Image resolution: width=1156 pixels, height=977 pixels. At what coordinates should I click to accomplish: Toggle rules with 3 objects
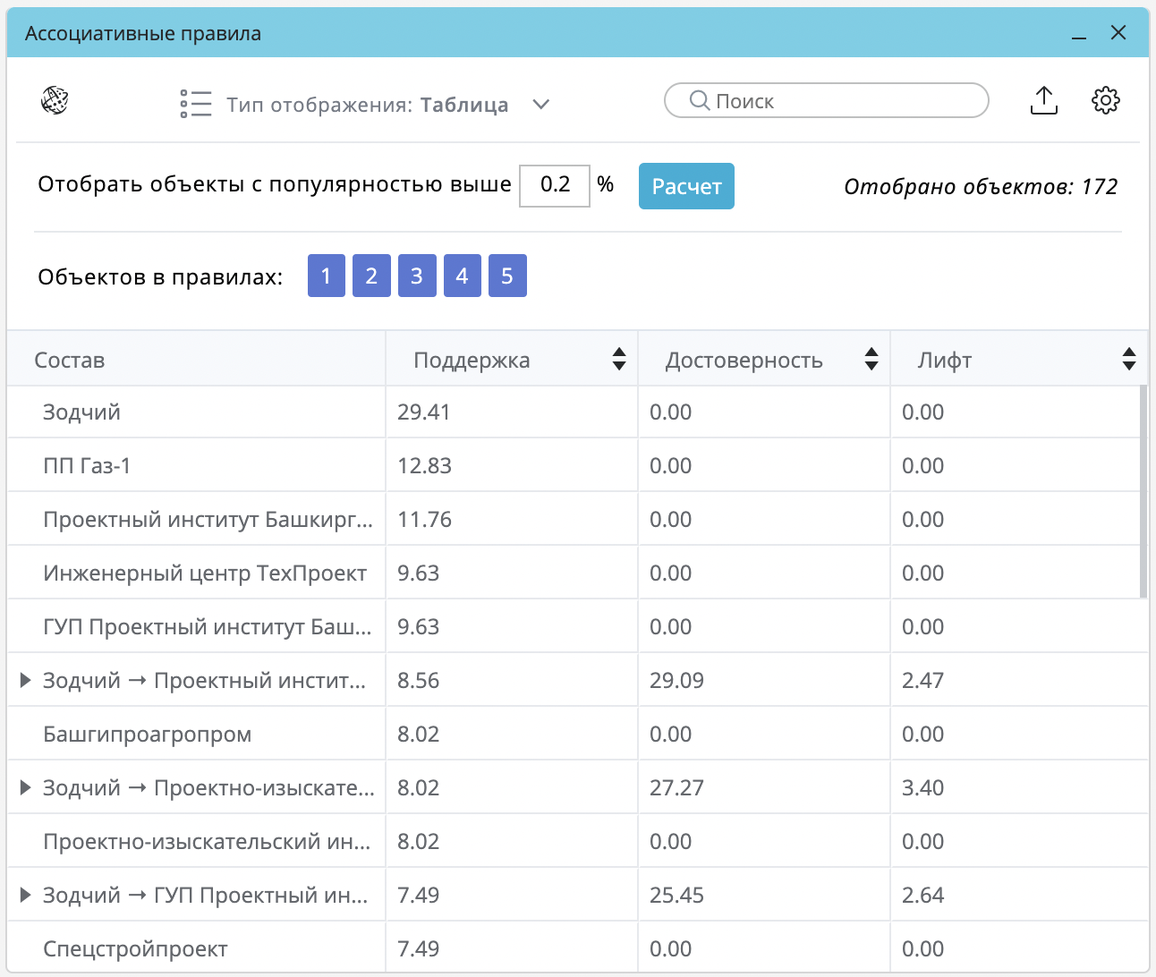pyautogui.click(x=417, y=276)
